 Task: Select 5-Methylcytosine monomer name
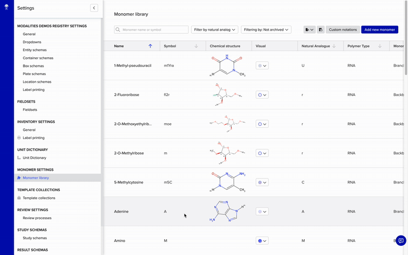pos(128,182)
